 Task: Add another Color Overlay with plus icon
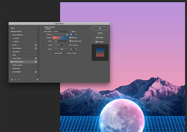coord(36,58)
